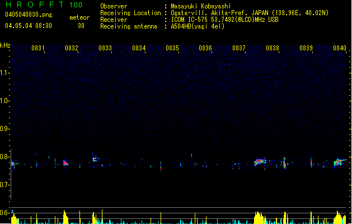Click the large meteor echo after 0837
The image size is (352, 224).
(260, 162)
